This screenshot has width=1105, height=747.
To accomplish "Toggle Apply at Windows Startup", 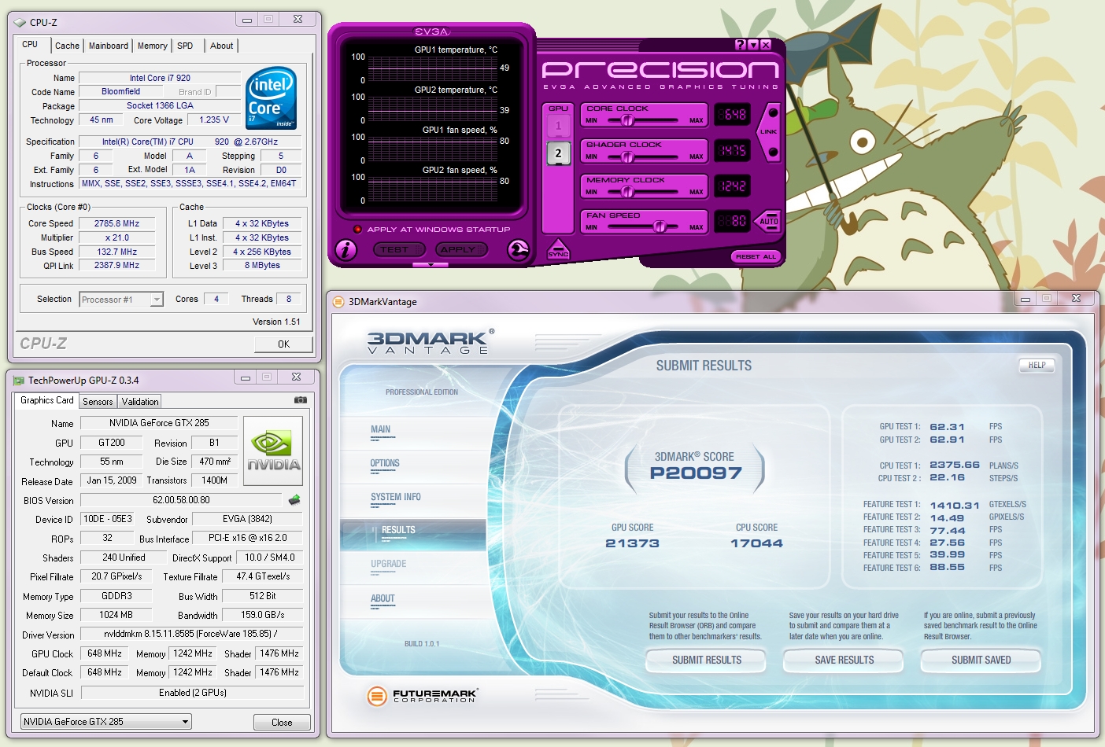I will [x=358, y=230].
